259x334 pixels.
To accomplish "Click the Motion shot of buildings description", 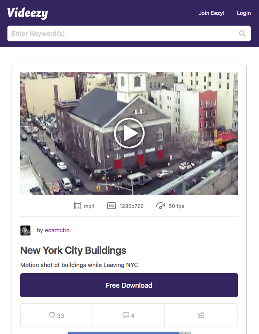I will pos(79,265).
